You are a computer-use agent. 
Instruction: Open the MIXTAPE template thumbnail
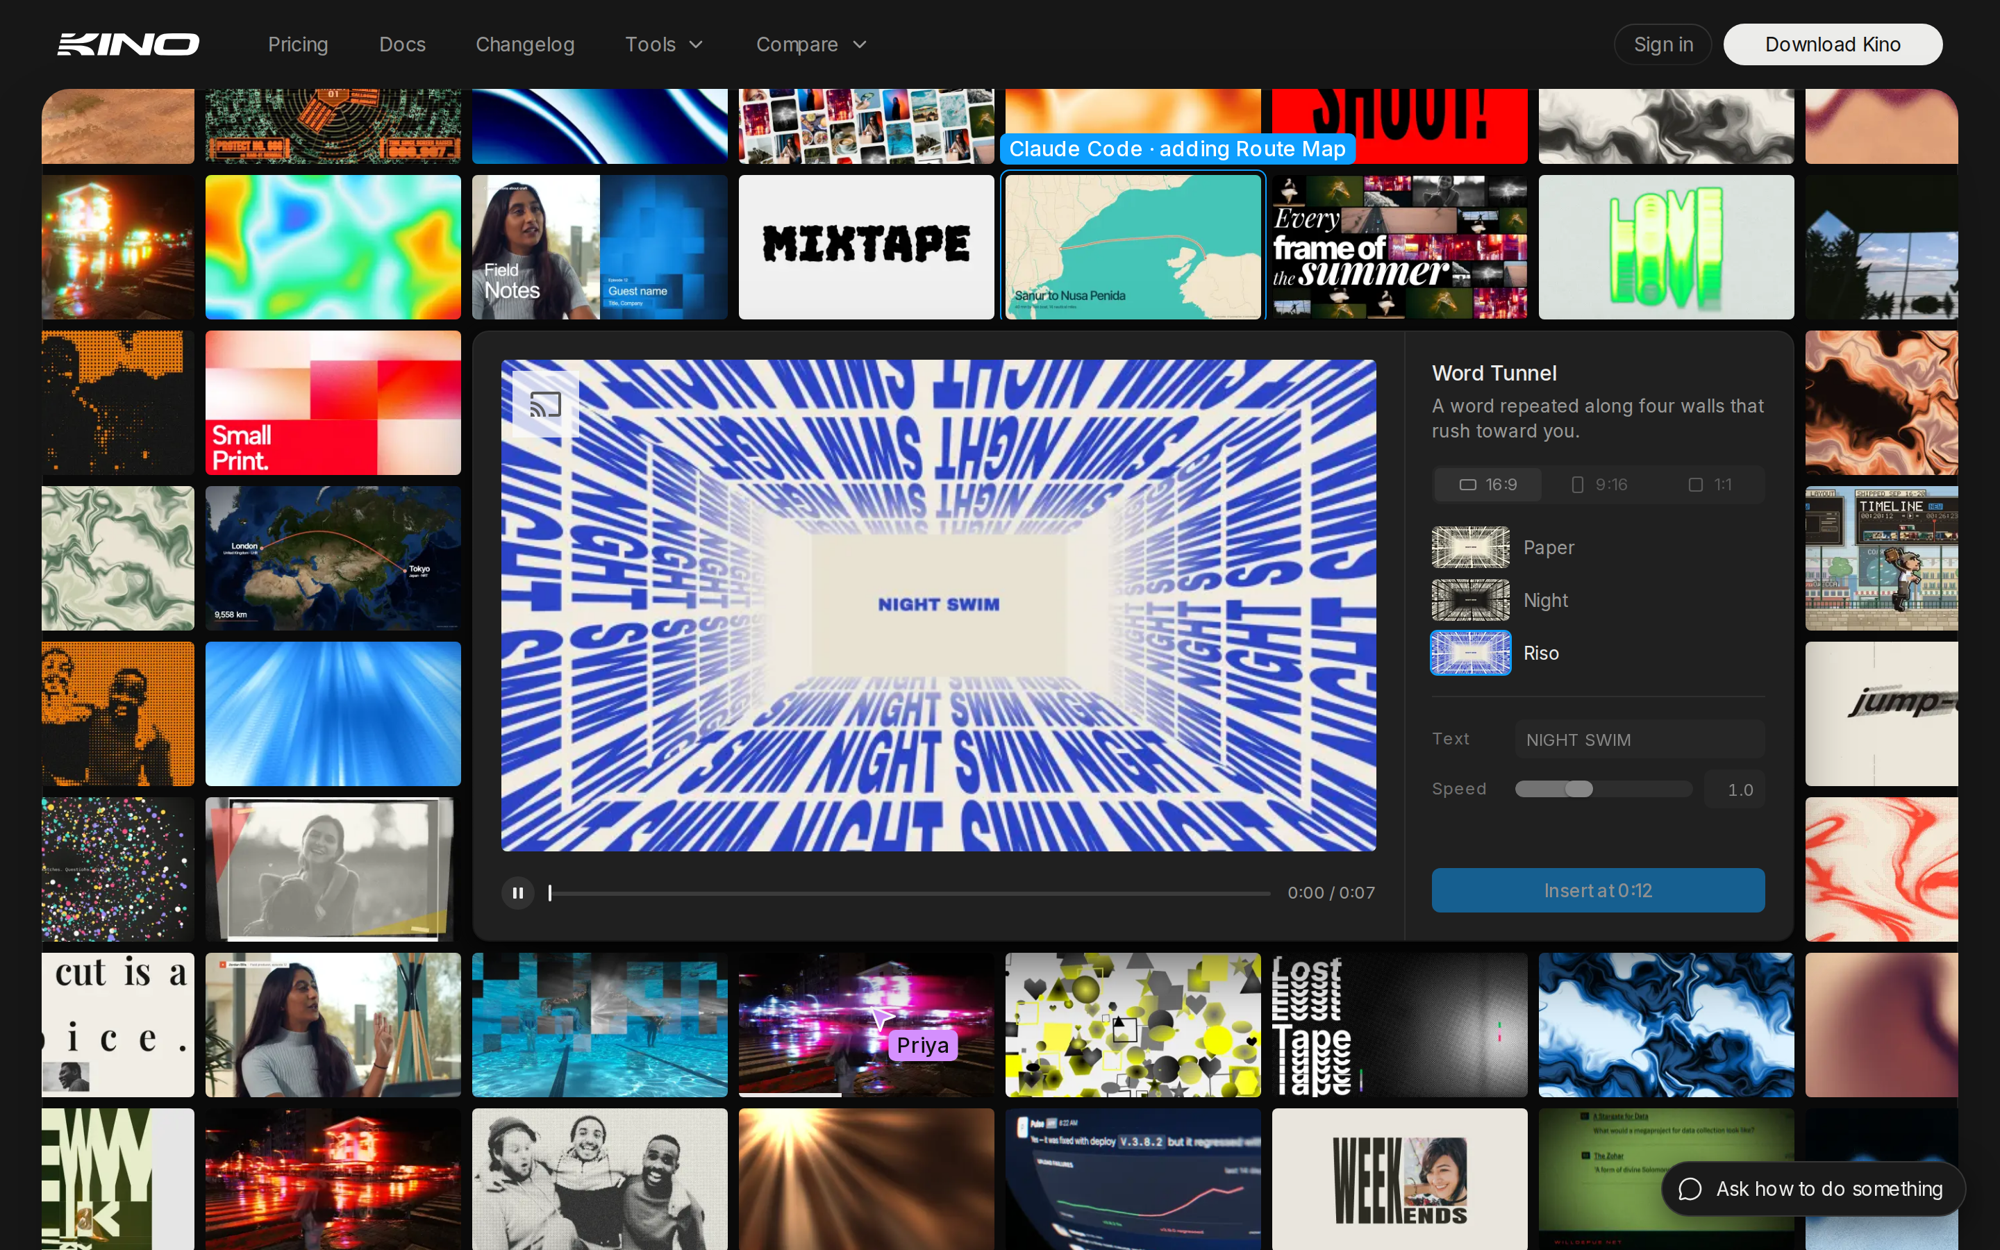(866, 247)
